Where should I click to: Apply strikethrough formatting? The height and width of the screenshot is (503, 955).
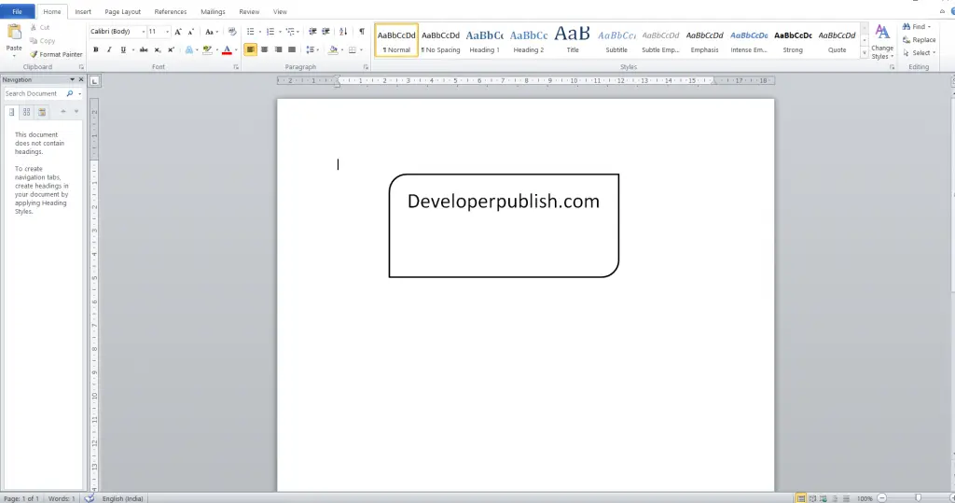pos(144,50)
